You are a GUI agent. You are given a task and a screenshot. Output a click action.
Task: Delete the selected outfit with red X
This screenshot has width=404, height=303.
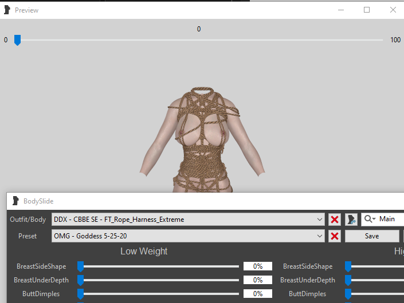335,220
